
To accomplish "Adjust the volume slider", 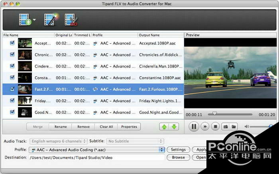I will pos(261,127).
